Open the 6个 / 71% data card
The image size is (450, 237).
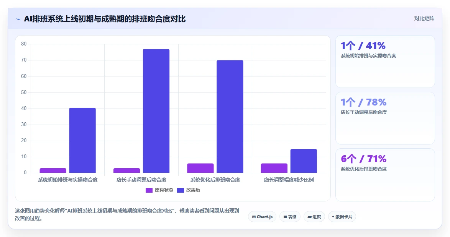click(385, 175)
